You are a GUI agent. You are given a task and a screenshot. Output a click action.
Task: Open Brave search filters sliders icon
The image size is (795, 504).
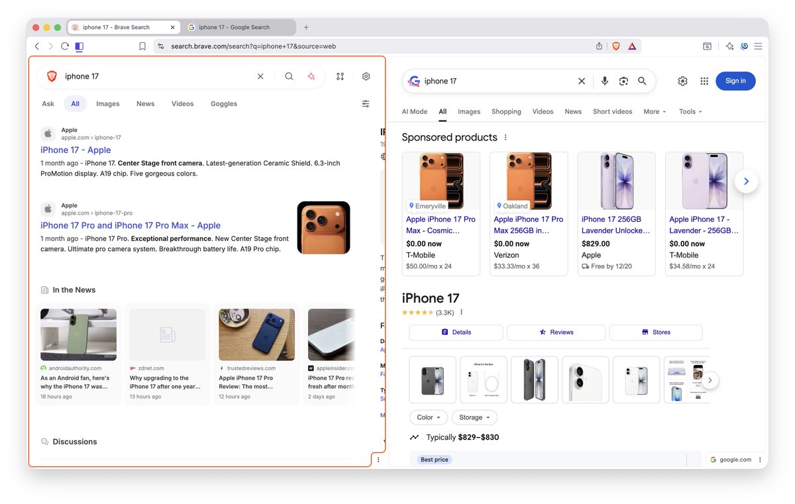[366, 103]
